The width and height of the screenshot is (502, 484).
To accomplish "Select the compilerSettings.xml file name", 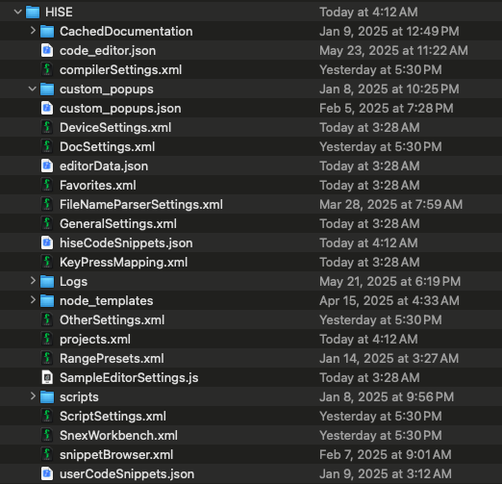I will 121,70.
